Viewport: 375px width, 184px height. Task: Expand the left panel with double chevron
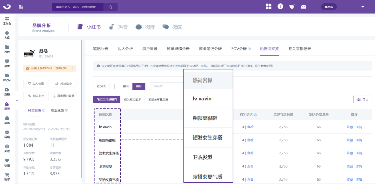(16, 100)
